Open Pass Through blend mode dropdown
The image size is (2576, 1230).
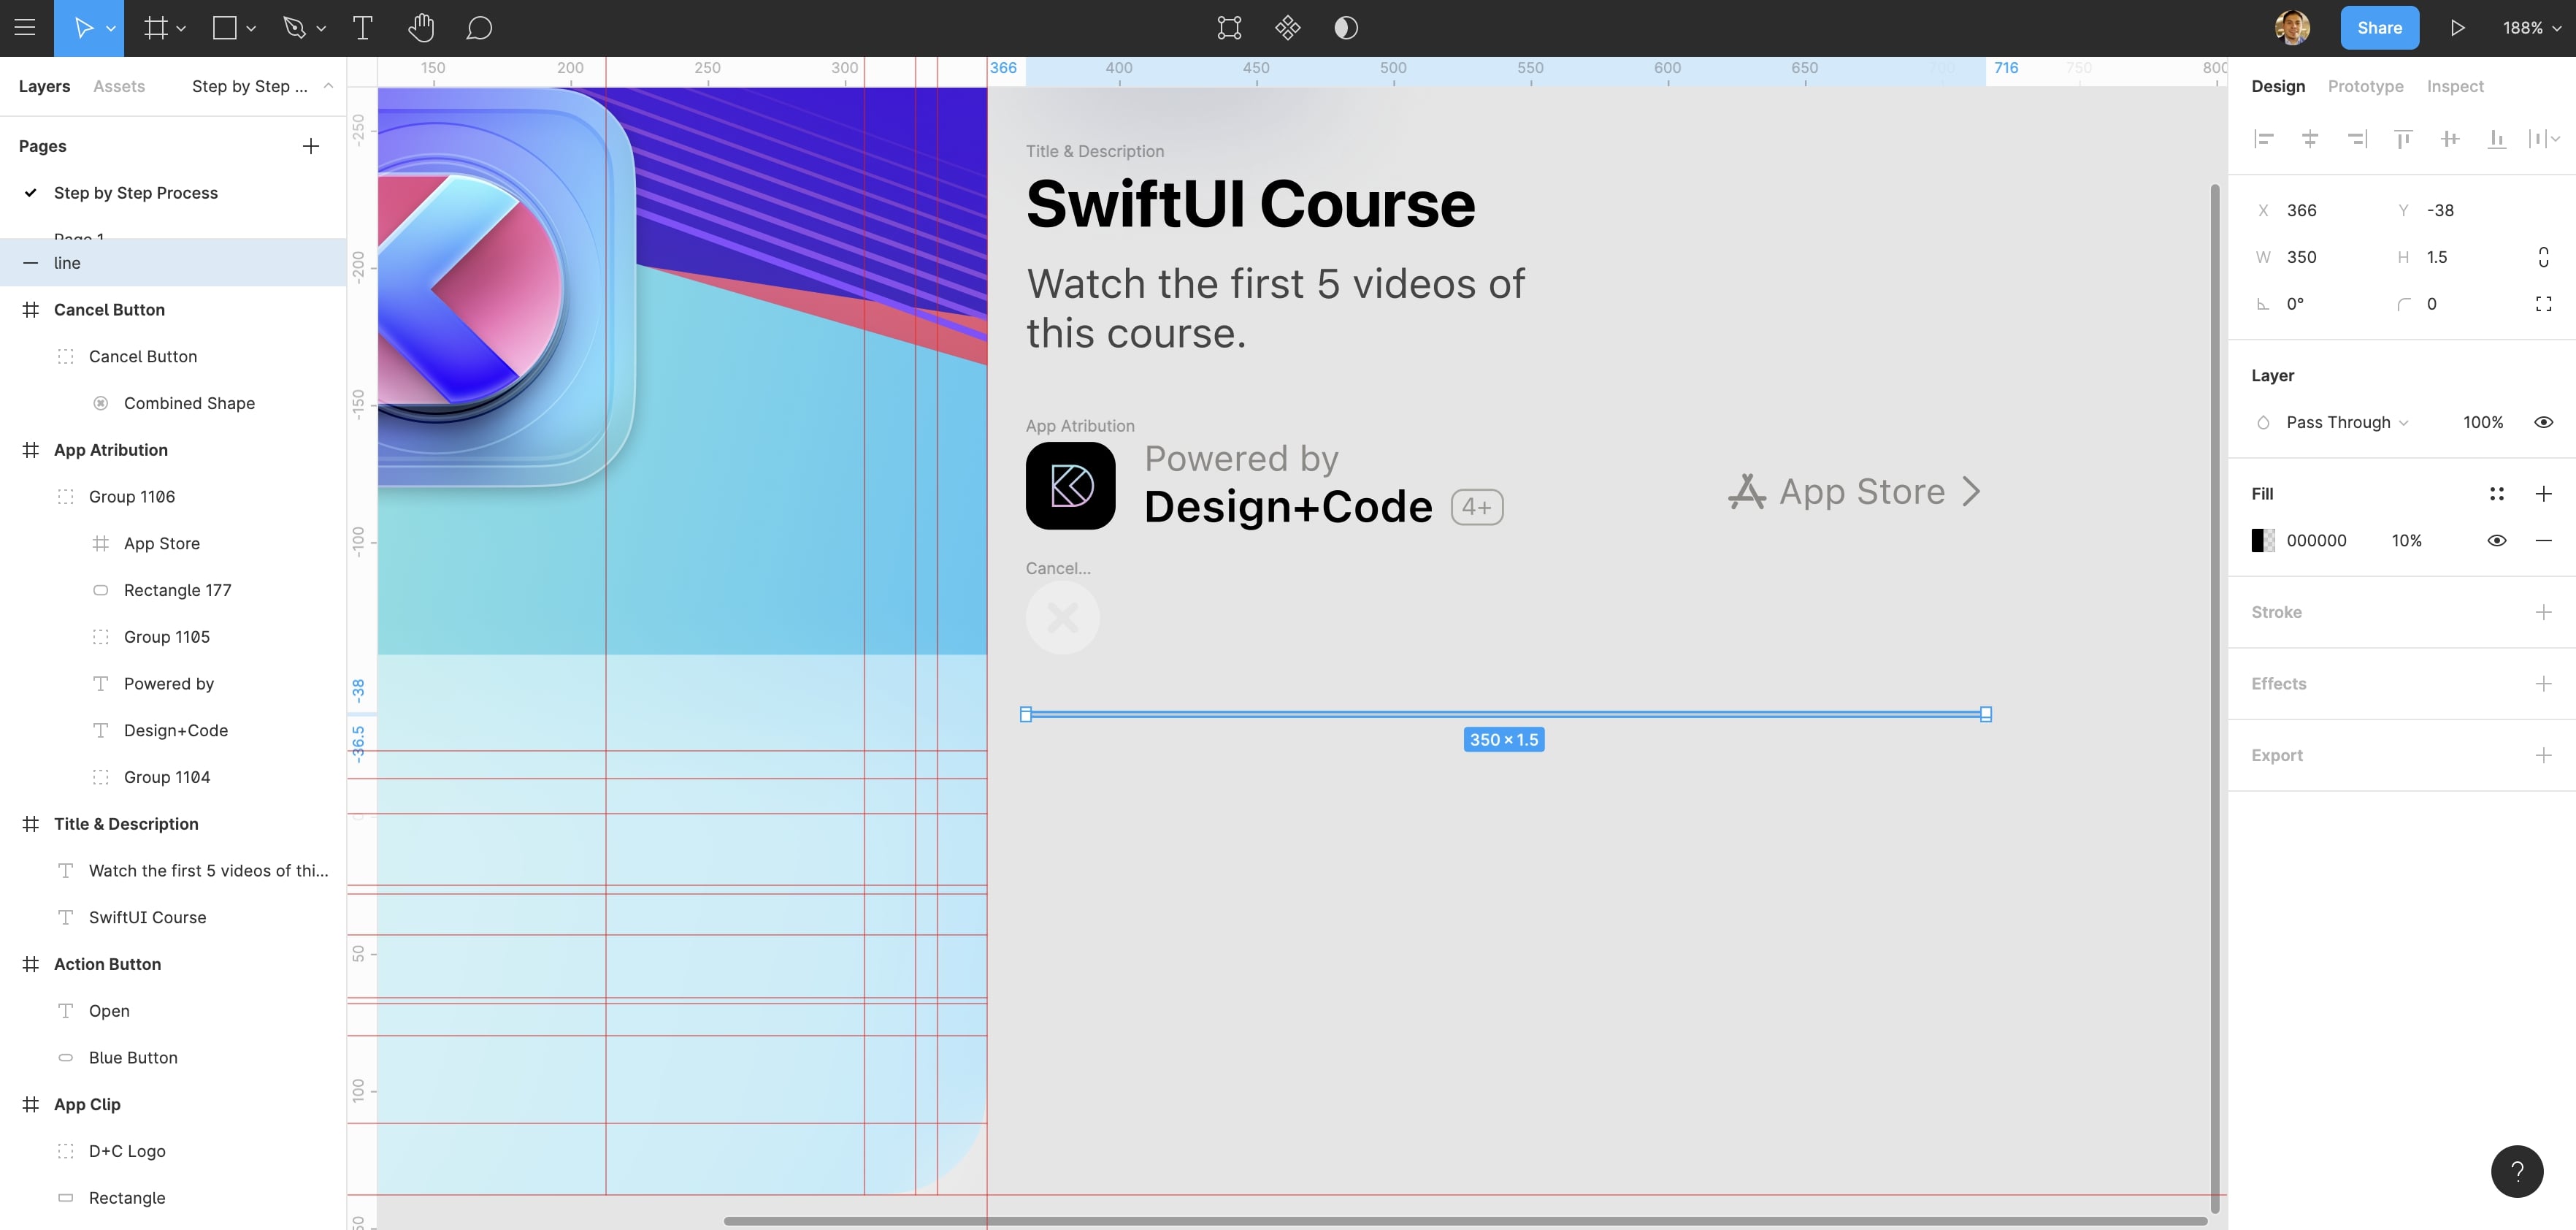click(x=2346, y=423)
